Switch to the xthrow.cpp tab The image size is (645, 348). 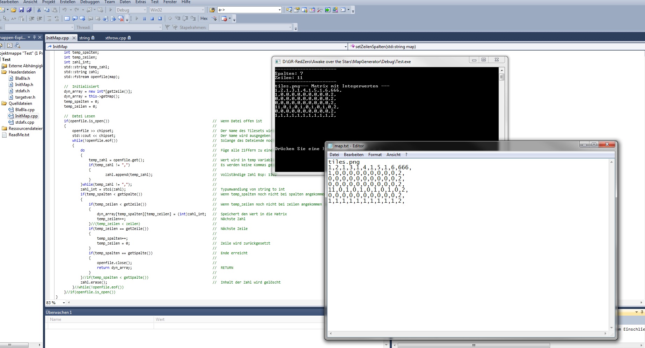[x=116, y=38]
